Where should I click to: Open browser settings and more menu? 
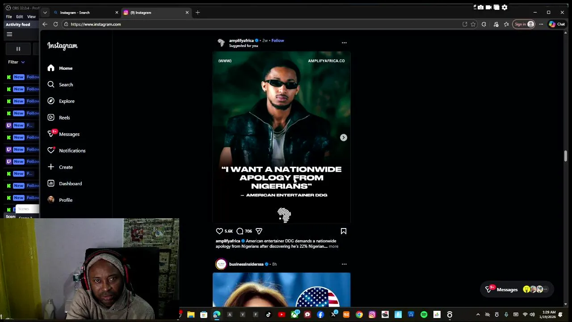pos(541,24)
